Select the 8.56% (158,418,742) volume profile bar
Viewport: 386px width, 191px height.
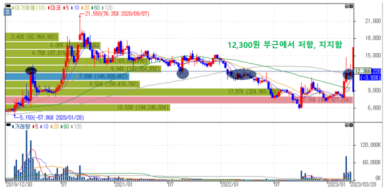pyautogui.click(x=72, y=84)
